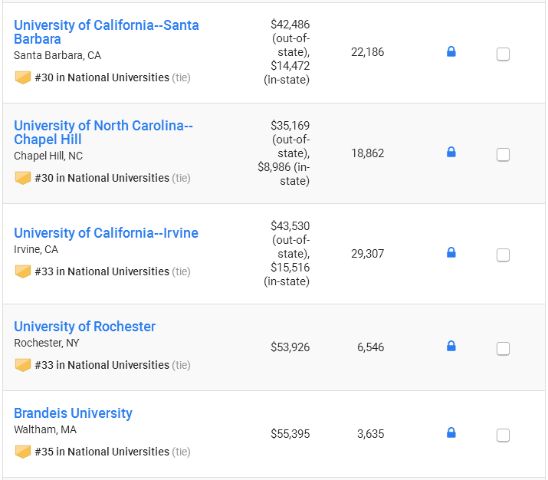Click the ranking badge icon under UC Santa Barbara
548x480 pixels.
click(x=23, y=77)
